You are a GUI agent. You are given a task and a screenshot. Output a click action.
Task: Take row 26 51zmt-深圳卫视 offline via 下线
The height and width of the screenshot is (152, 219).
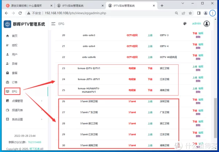195,99
